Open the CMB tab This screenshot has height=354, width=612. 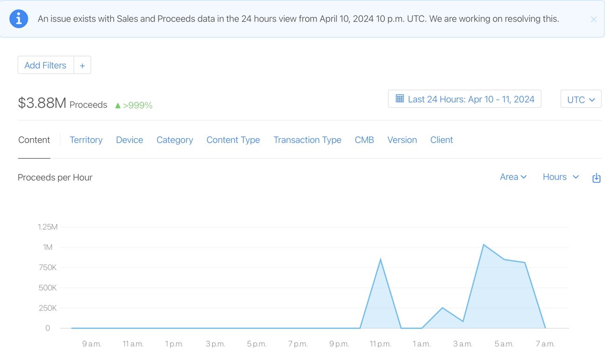pos(364,140)
